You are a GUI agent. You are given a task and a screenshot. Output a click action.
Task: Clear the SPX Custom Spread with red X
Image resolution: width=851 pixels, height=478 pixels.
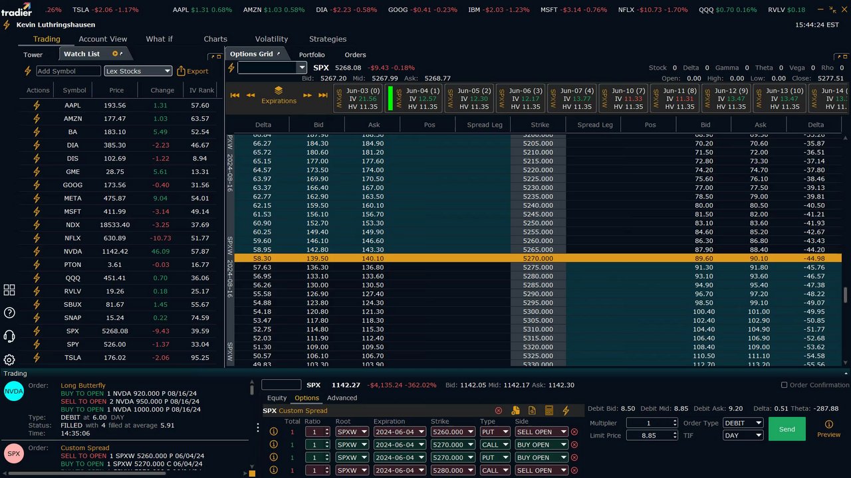pos(499,411)
